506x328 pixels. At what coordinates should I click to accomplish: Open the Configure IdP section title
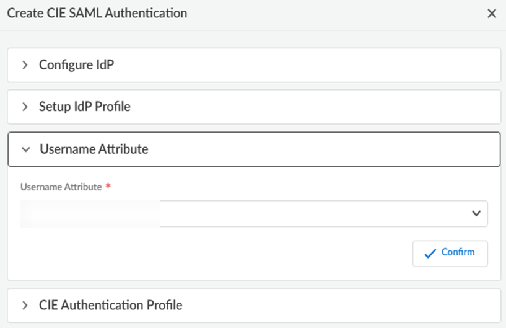(x=76, y=65)
